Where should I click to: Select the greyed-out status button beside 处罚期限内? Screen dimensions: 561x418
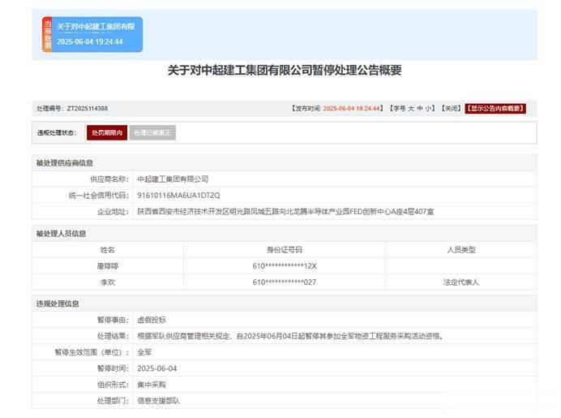[x=152, y=133]
